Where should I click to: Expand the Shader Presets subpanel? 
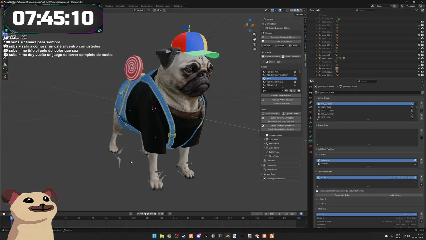click(264, 135)
